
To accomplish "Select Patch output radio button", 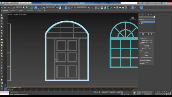I will coord(144,52).
